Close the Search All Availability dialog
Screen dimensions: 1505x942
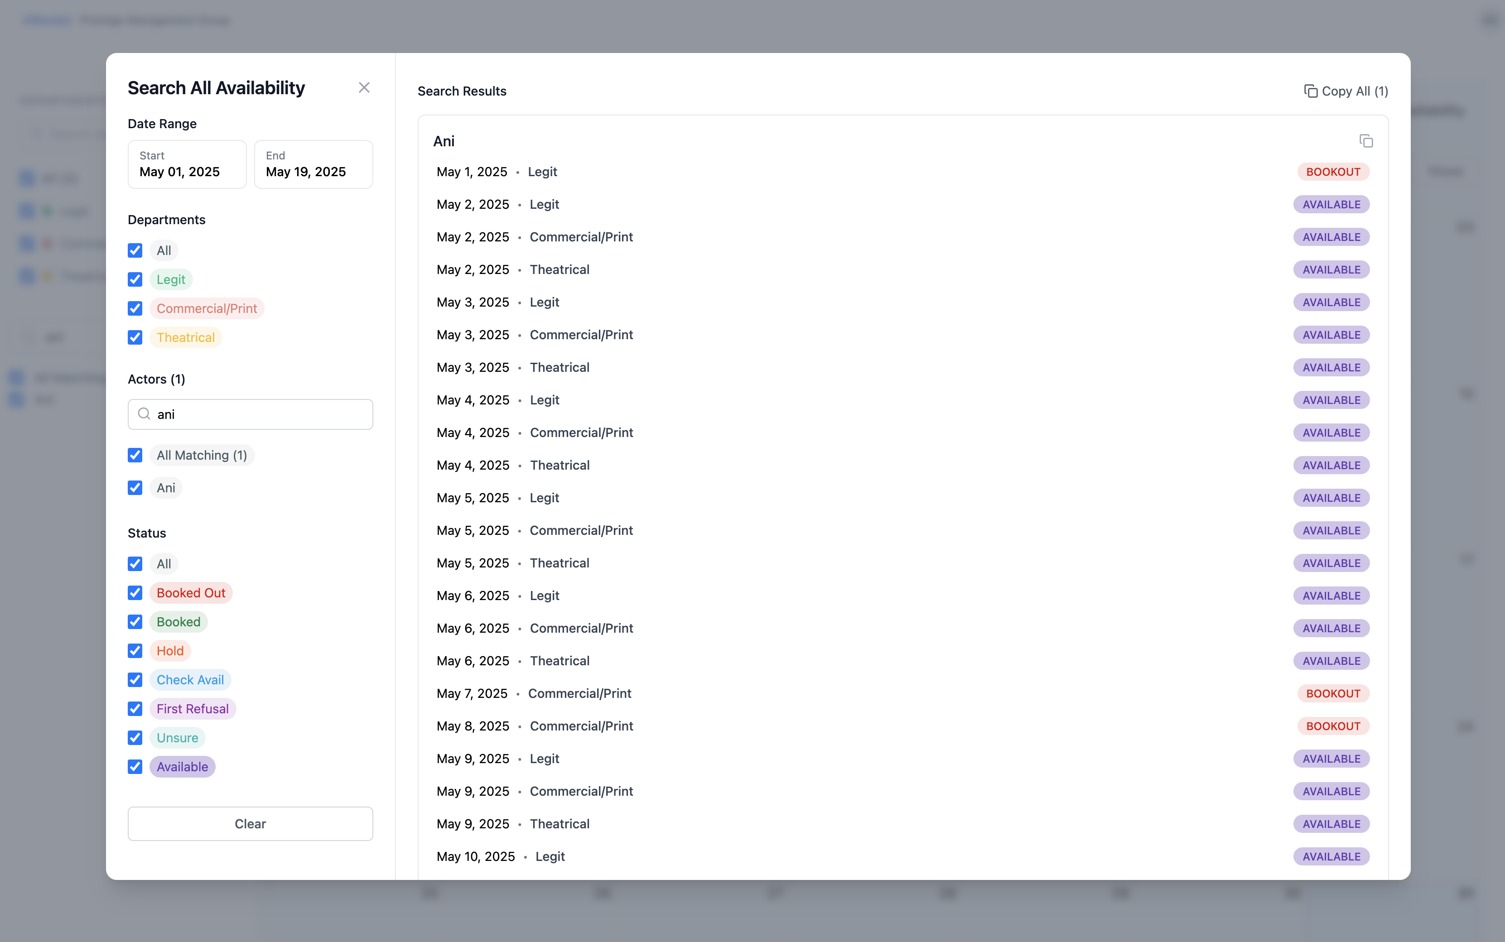(x=364, y=87)
